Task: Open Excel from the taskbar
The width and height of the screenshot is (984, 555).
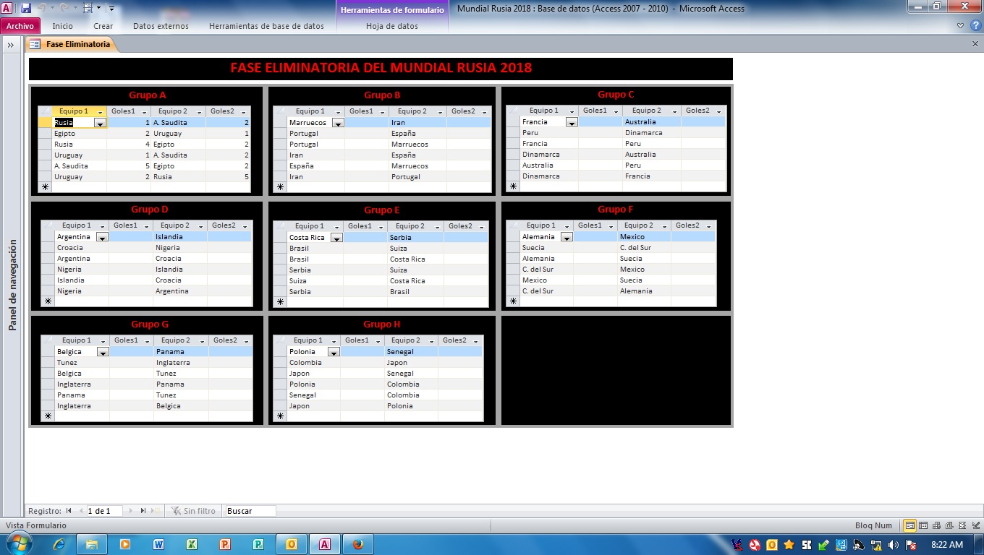Action: [x=192, y=544]
